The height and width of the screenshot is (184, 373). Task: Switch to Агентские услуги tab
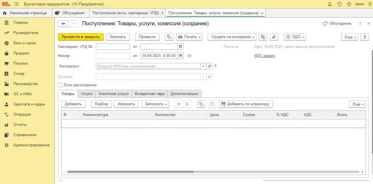(x=113, y=94)
